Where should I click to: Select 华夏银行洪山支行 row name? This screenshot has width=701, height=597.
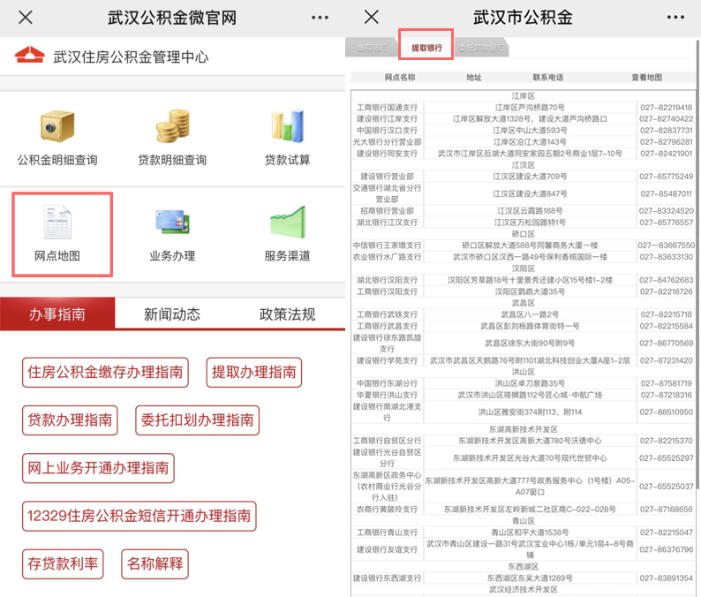388,395
